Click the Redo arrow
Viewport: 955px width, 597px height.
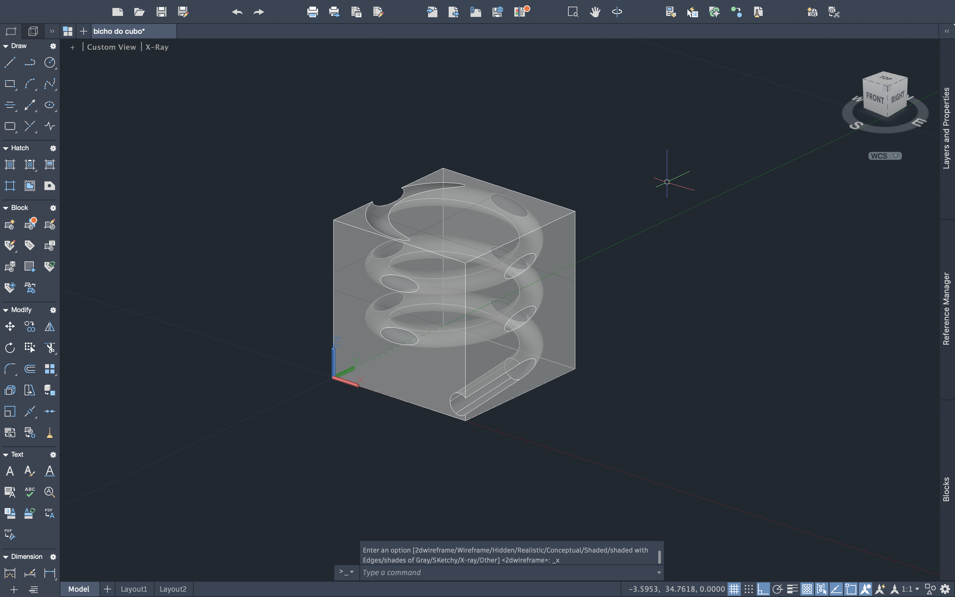click(259, 12)
